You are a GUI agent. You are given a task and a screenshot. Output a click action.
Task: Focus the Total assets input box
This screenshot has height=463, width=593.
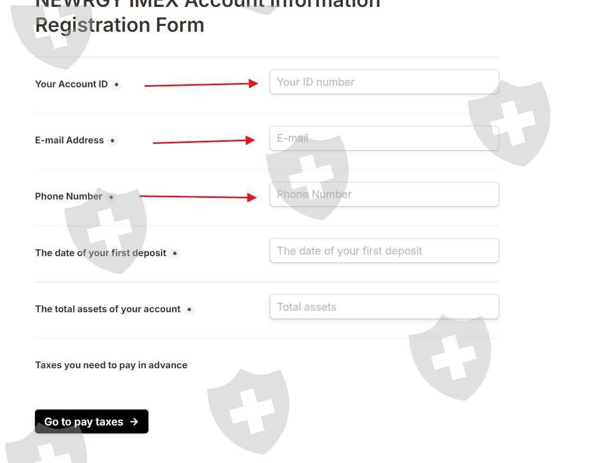click(384, 307)
